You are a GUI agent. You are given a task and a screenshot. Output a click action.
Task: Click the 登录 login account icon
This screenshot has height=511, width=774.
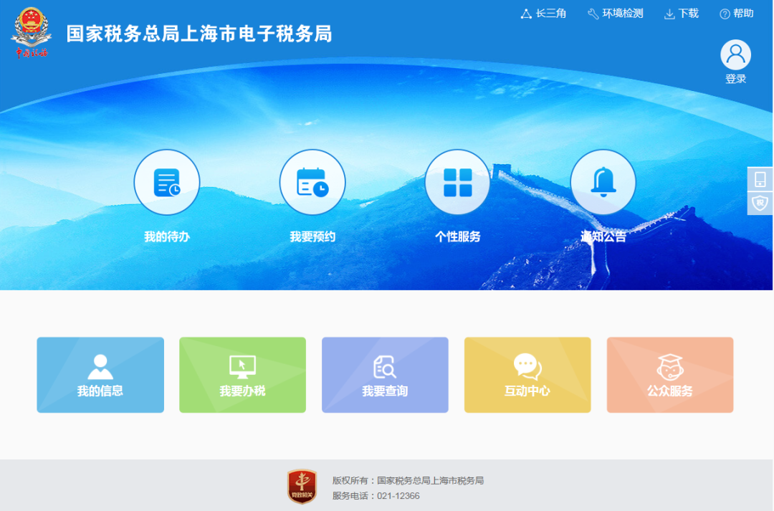pos(735,54)
